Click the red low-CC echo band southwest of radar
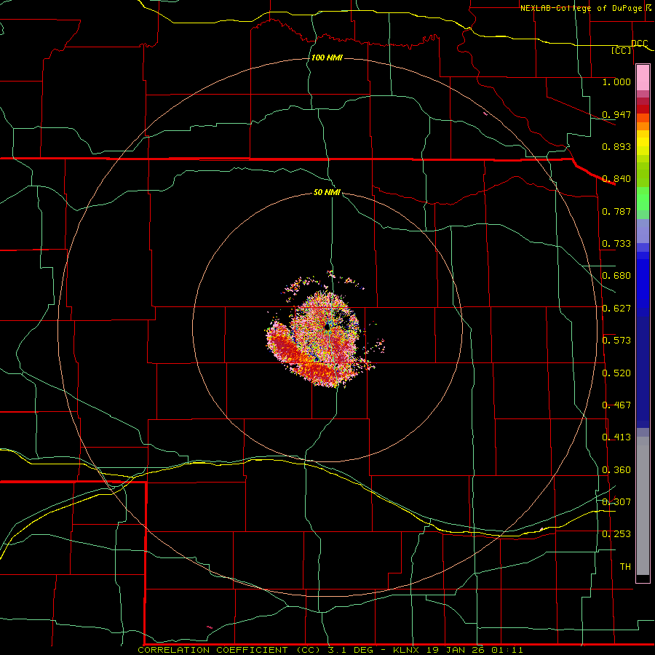Viewport: 655px width, 655px height. coord(290,349)
